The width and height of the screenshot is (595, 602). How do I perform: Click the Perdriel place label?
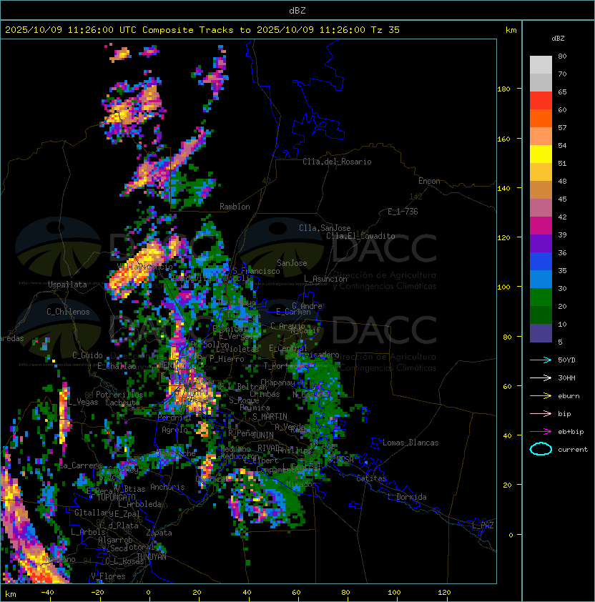(x=174, y=417)
